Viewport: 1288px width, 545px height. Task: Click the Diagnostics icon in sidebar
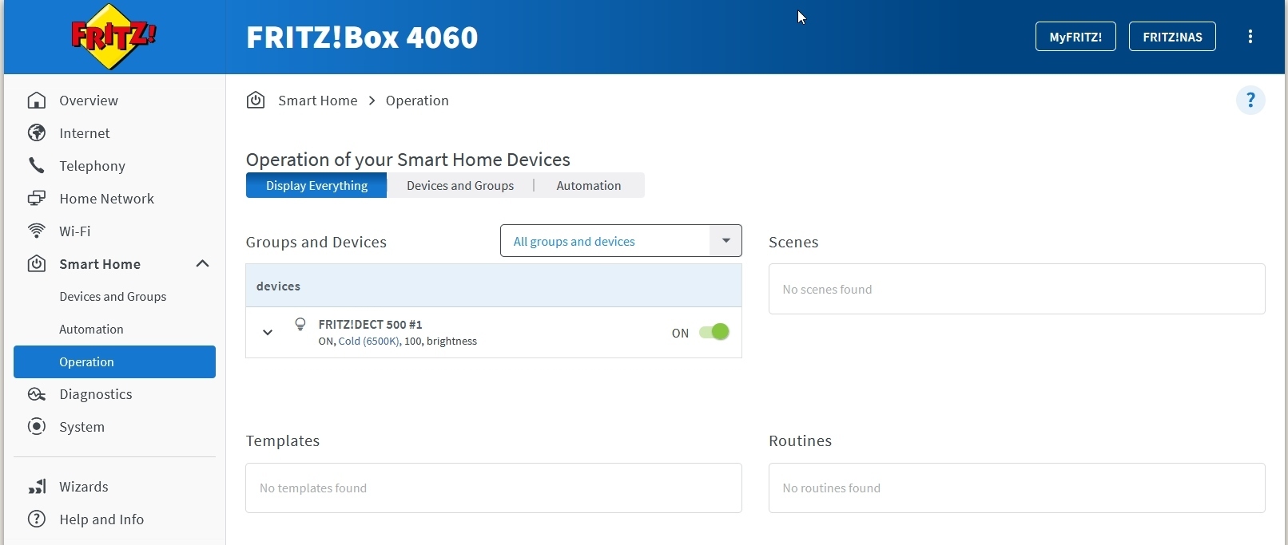(x=37, y=394)
